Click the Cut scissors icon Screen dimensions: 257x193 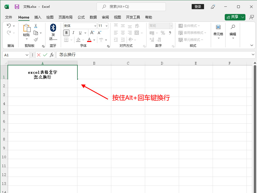point(35,26)
